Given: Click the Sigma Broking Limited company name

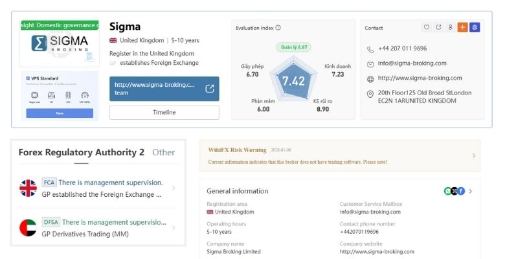Looking at the screenshot, I should coord(234,252).
